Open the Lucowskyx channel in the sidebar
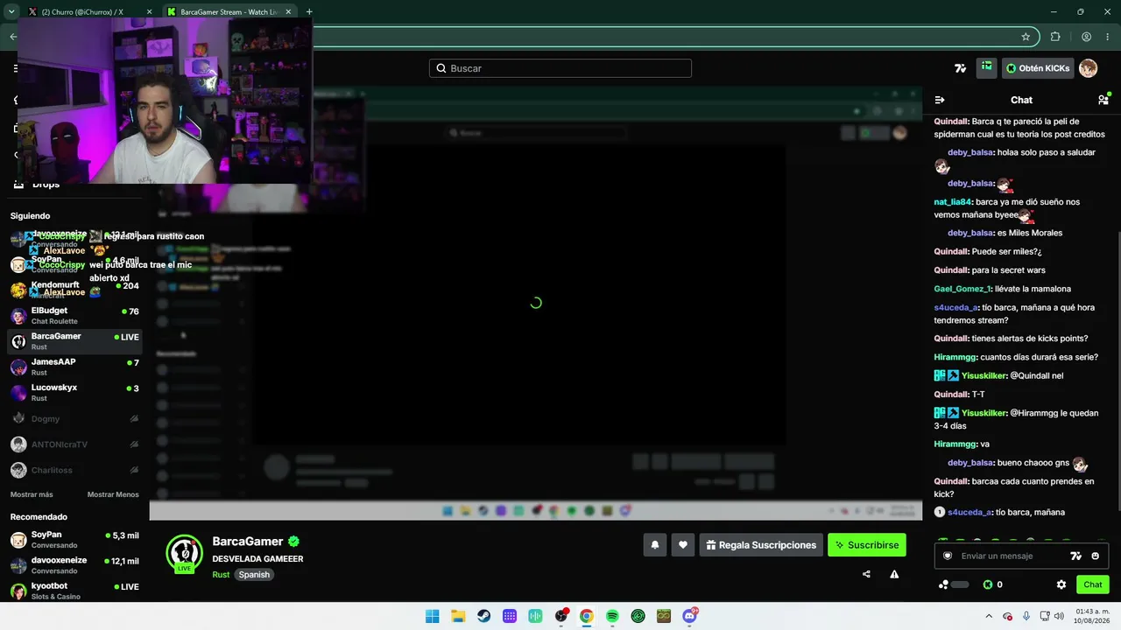1121x630 pixels. [x=74, y=393]
